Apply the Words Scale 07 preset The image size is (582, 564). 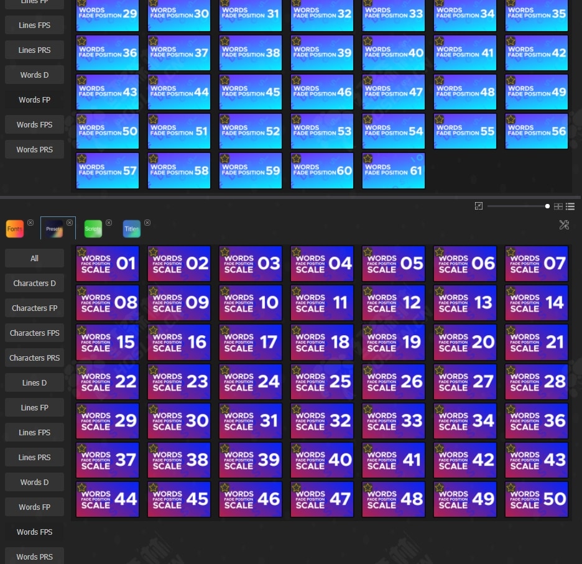(x=537, y=264)
